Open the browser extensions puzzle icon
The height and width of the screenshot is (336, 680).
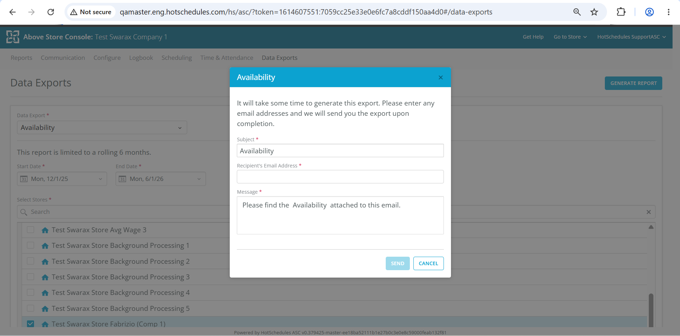point(621,12)
